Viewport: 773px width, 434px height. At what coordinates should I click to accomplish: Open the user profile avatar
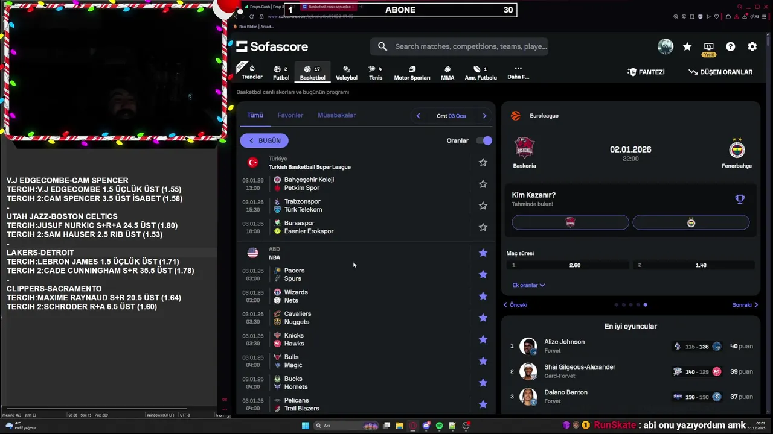pyautogui.click(x=666, y=46)
